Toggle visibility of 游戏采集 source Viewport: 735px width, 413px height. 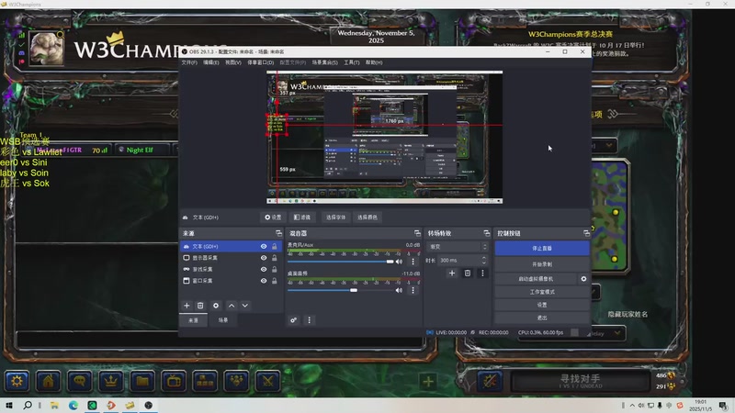pyautogui.click(x=264, y=269)
